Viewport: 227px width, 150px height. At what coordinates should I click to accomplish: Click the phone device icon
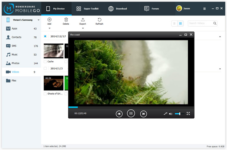click(8, 20)
